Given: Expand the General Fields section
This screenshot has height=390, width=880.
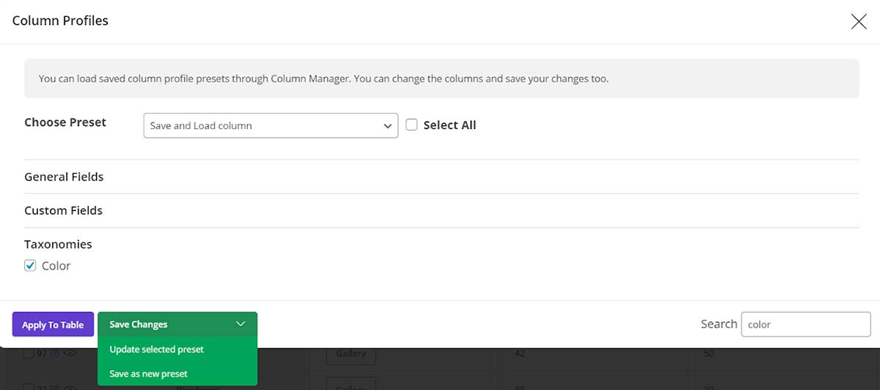Looking at the screenshot, I should pyautogui.click(x=64, y=177).
